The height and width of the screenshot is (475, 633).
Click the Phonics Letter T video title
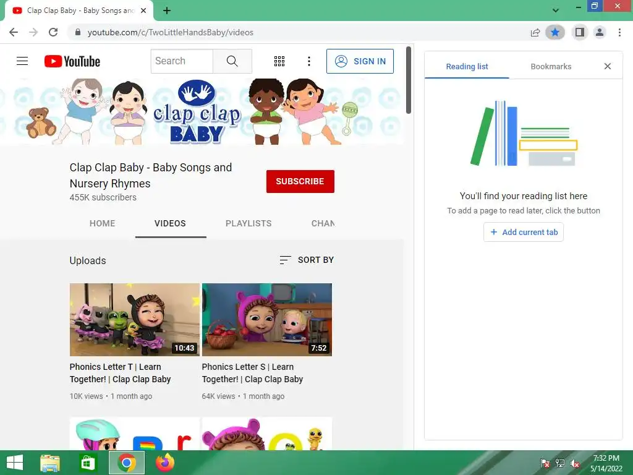click(x=121, y=373)
